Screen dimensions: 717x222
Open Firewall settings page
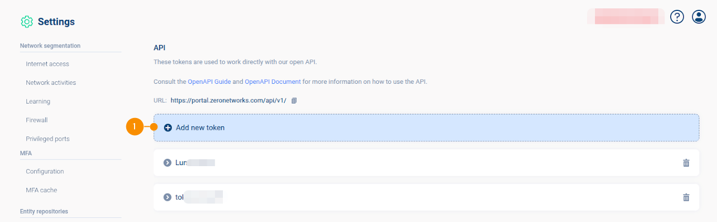[x=37, y=120]
